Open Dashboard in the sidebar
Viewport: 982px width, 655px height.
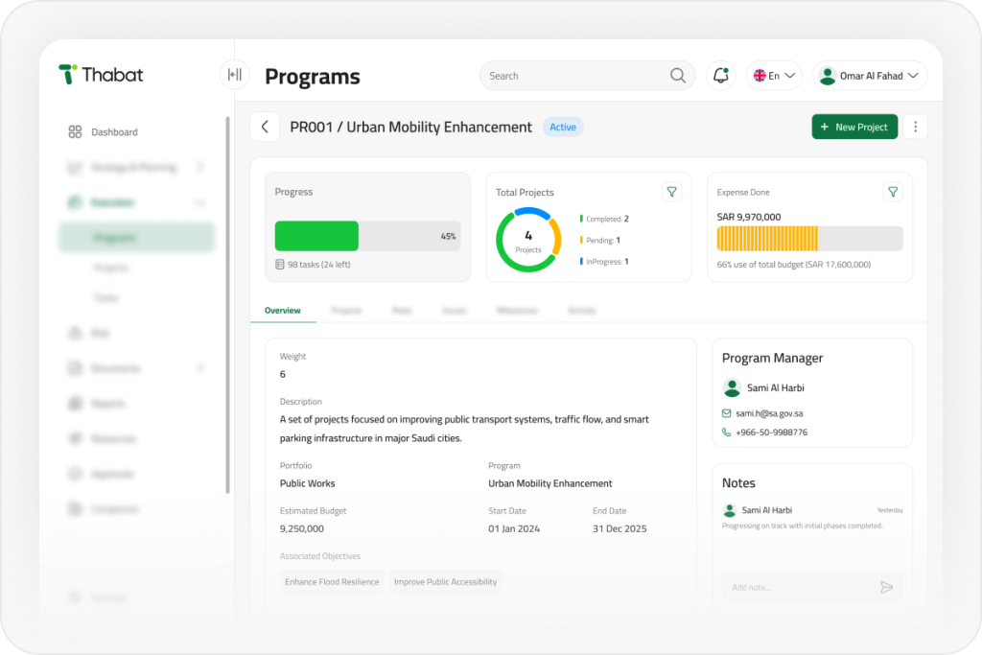click(115, 132)
